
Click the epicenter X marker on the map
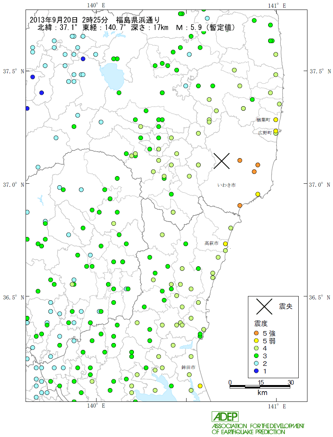click(222, 161)
